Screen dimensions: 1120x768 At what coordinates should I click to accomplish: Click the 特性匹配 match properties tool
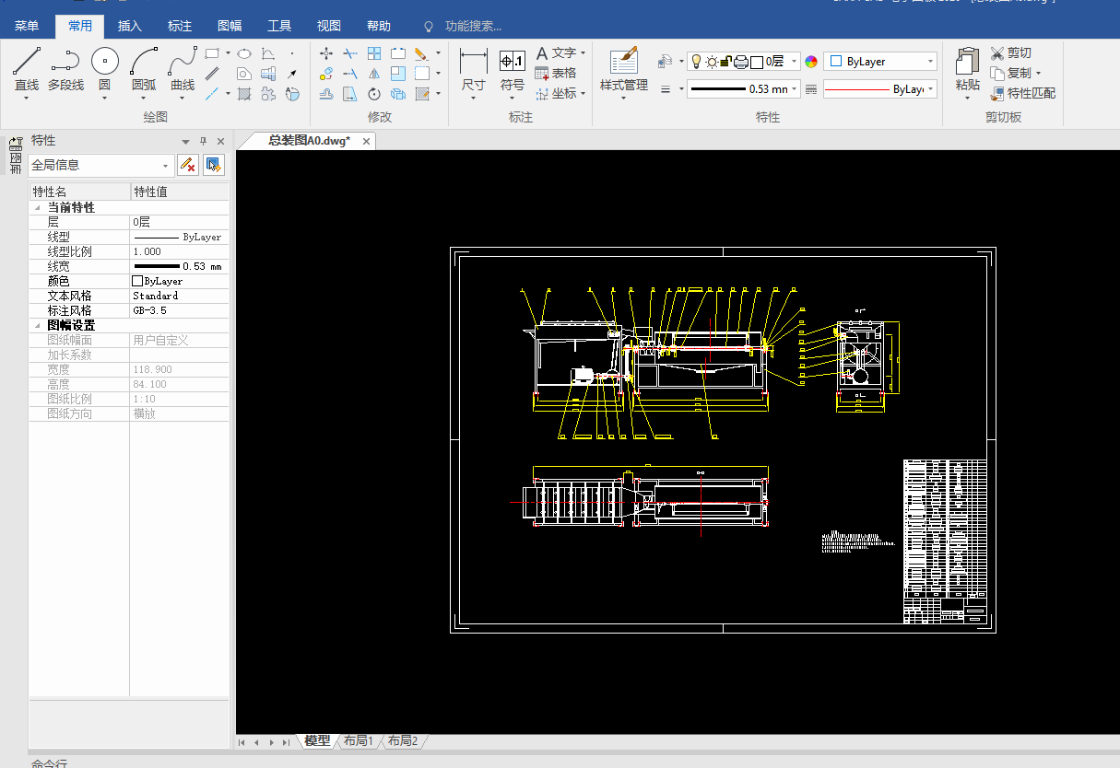click(x=1023, y=93)
